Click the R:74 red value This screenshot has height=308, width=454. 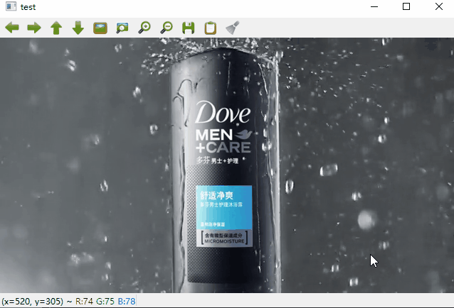(x=84, y=302)
